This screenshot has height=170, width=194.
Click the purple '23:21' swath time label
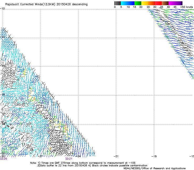[69, 159]
